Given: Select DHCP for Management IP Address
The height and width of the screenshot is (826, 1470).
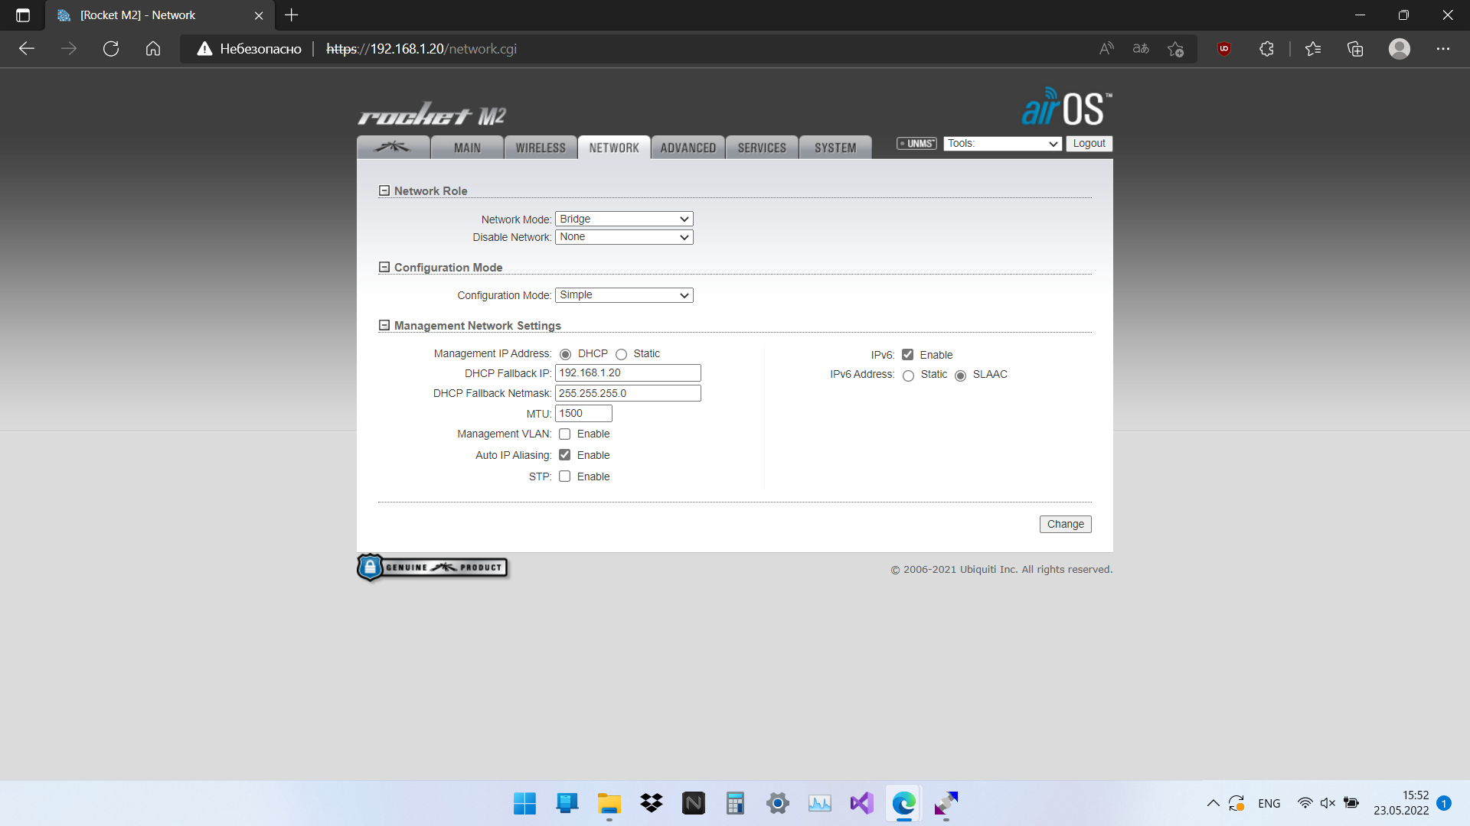Looking at the screenshot, I should (565, 354).
